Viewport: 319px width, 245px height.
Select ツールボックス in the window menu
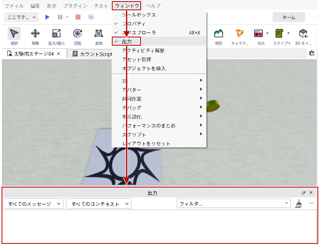coord(159,15)
